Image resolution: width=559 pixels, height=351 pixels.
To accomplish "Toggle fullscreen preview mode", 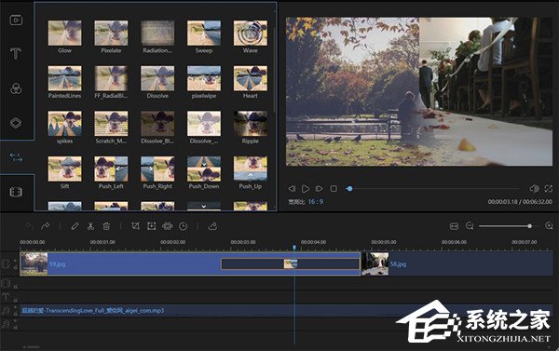I will tap(549, 188).
